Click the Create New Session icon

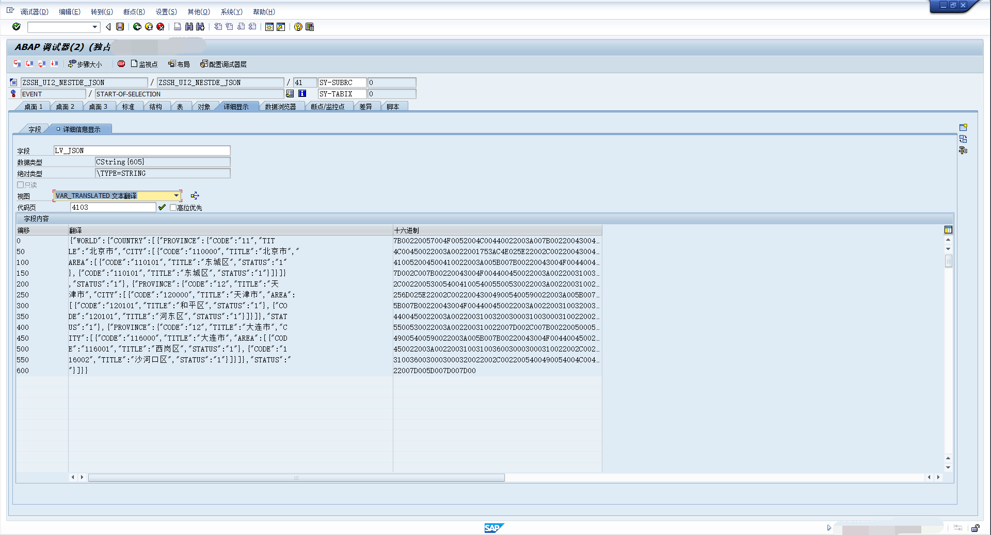[269, 27]
